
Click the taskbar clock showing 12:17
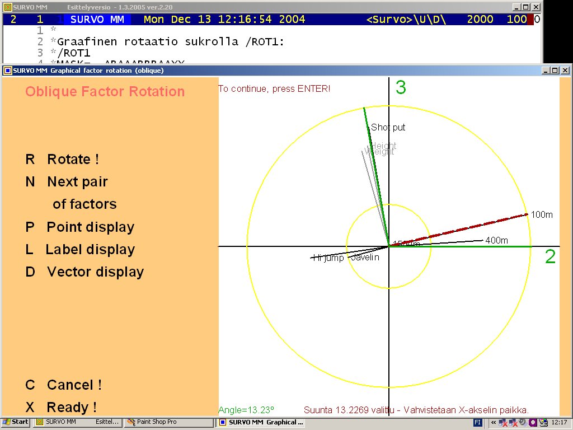[x=558, y=422]
